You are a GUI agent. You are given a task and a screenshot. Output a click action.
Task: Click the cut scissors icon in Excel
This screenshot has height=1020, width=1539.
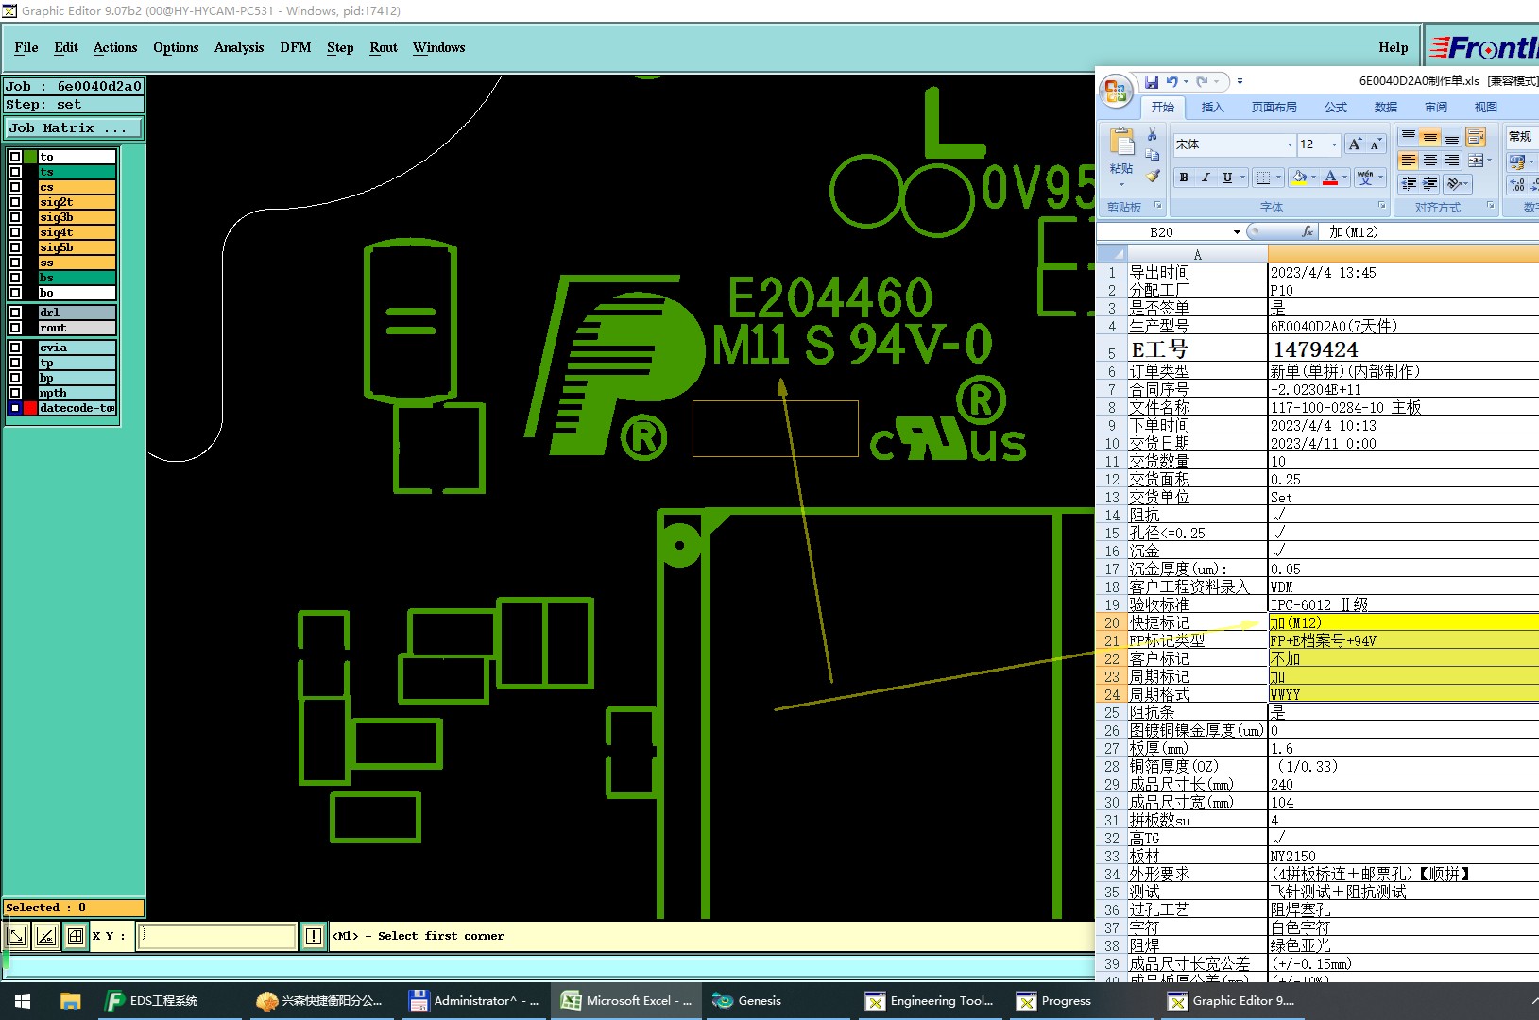click(1153, 134)
